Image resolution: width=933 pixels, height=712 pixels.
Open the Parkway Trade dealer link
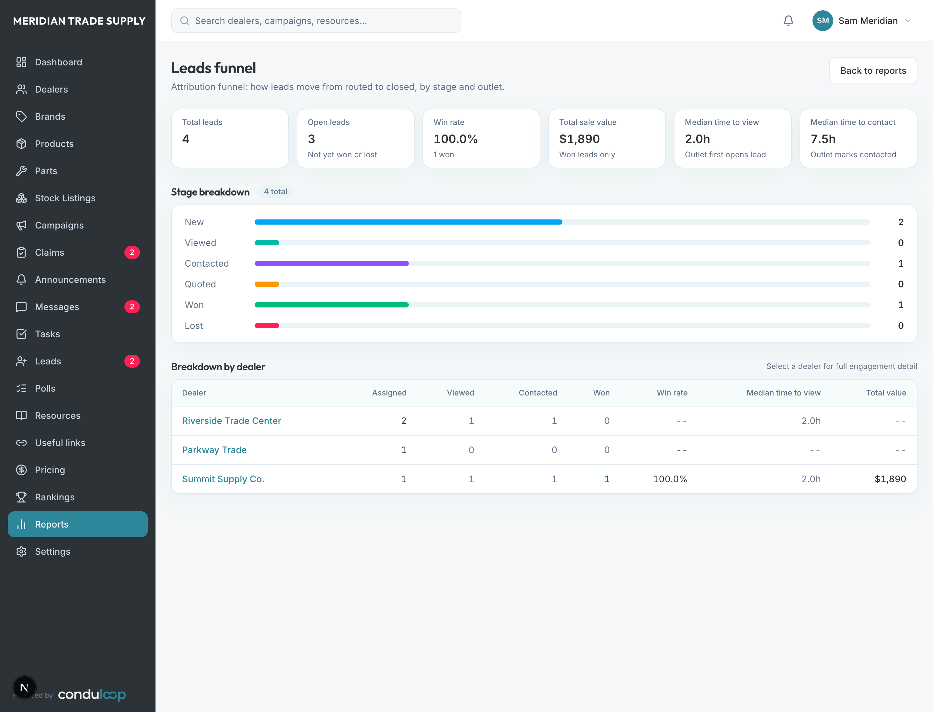(214, 450)
